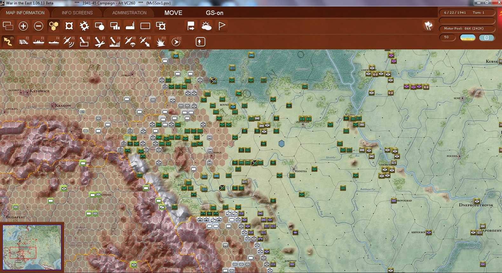This screenshot has height=273, width=502.
Task: Select the unit counter directly above Dnepropetrovsk
Action: pyautogui.click(x=477, y=201)
